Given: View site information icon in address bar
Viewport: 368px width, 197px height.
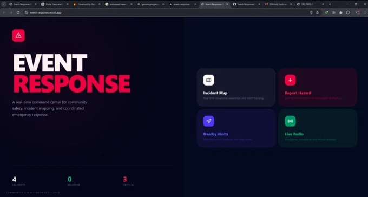Looking at the screenshot, I should pos(27,12).
